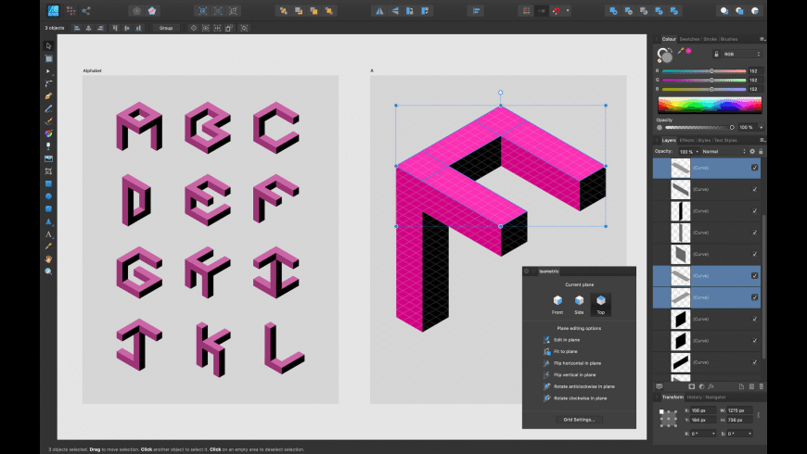The image size is (807, 454).
Task: Toggle visibility of the sixth Curve layer
Action: click(x=754, y=275)
